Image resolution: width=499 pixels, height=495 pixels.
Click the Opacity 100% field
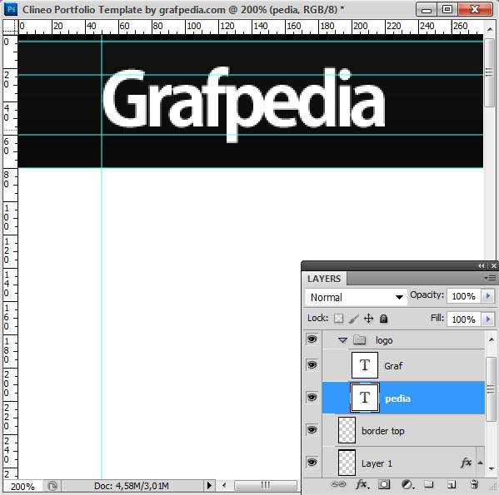tap(464, 296)
